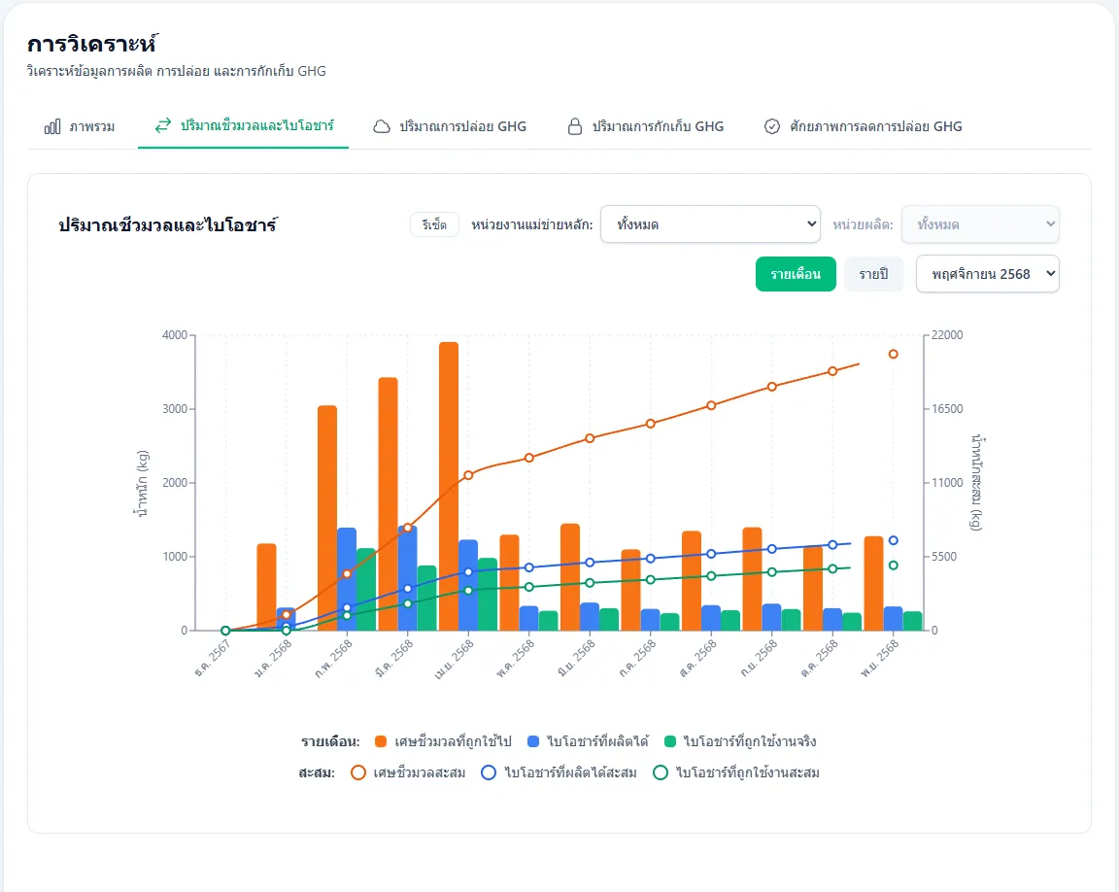Open ศักยภาพการลดการปล่อย GHG tab
Viewport: 1119px width, 892px height.
pyautogui.click(x=863, y=126)
